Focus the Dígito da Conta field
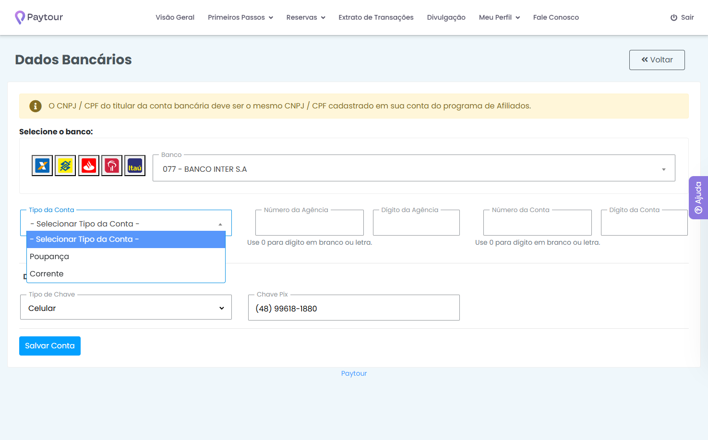This screenshot has width=708, height=440. click(644, 223)
